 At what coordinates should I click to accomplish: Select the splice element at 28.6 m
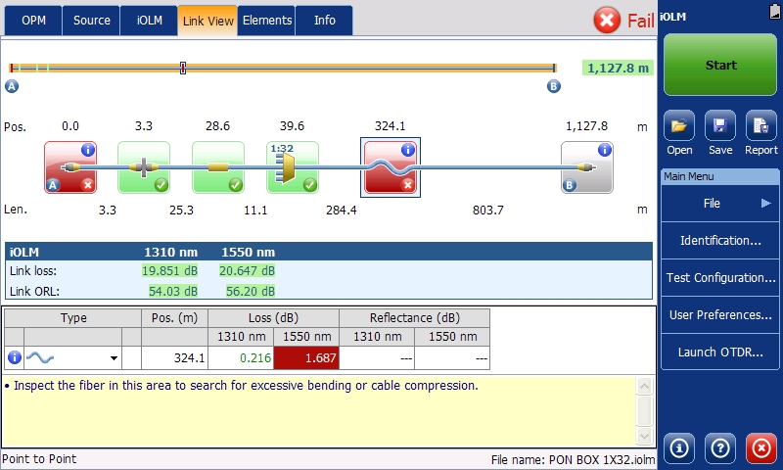pos(218,167)
